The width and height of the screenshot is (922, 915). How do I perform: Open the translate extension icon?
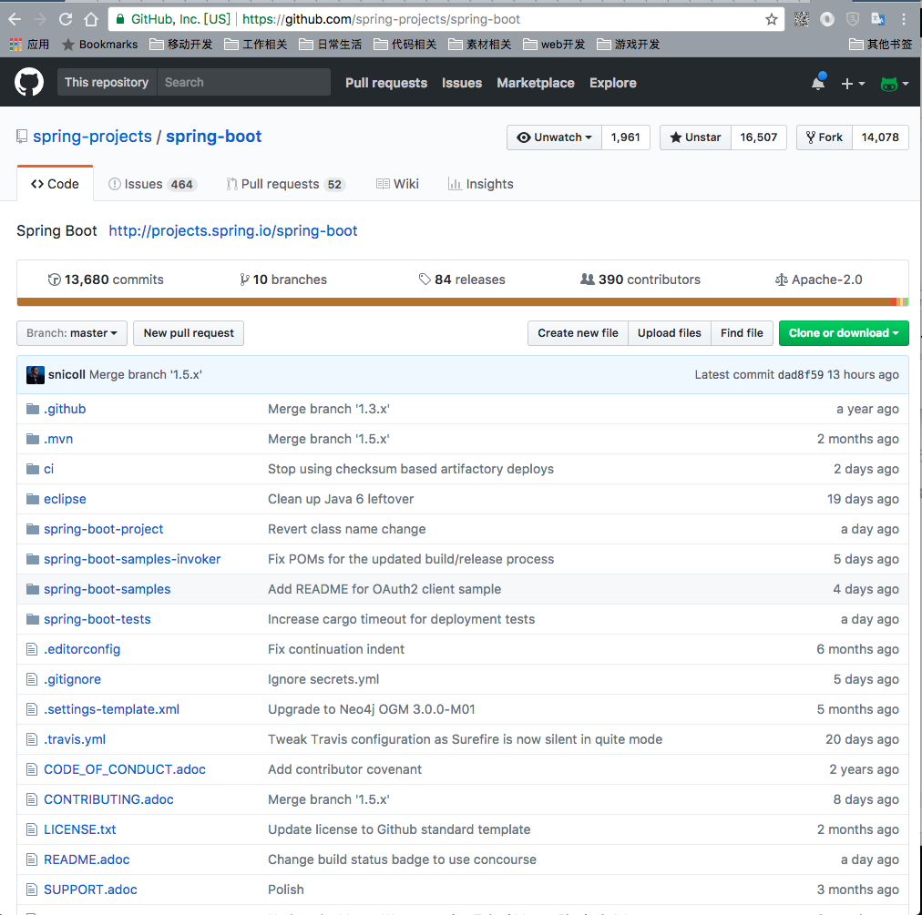(x=878, y=19)
